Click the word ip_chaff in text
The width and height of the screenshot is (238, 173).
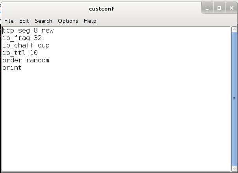18,46
